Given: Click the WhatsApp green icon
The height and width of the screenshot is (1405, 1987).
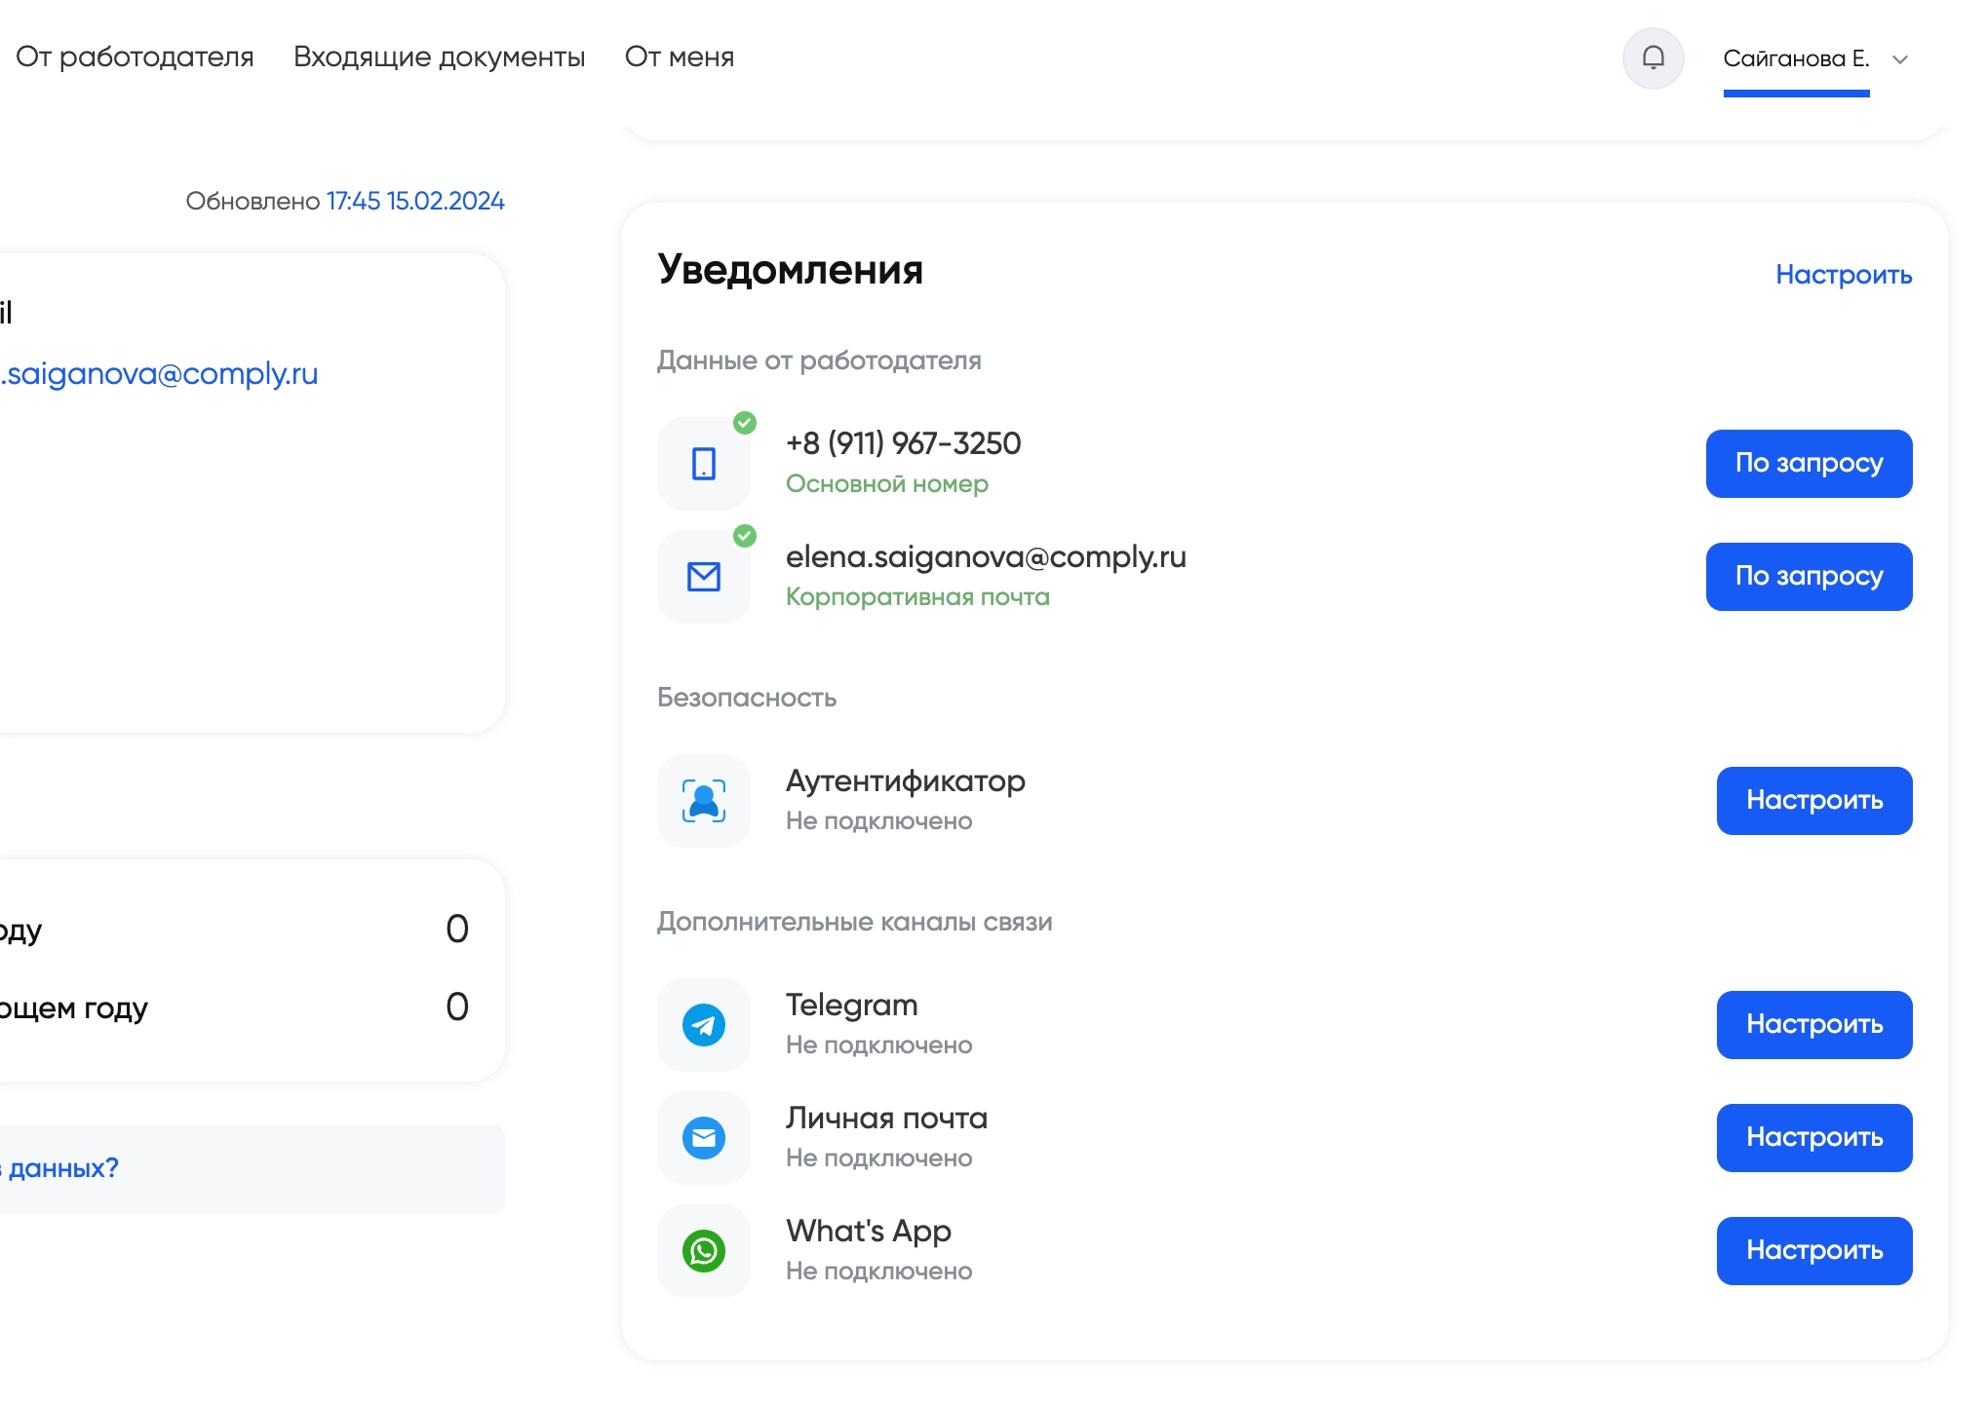Looking at the screenshot, I should click(x=703, y=1251).
